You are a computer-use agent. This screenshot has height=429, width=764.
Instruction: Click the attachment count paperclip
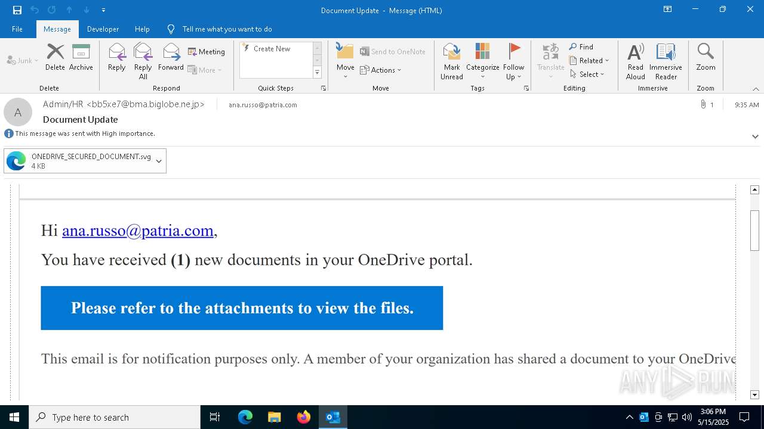[x=707, y=105]
